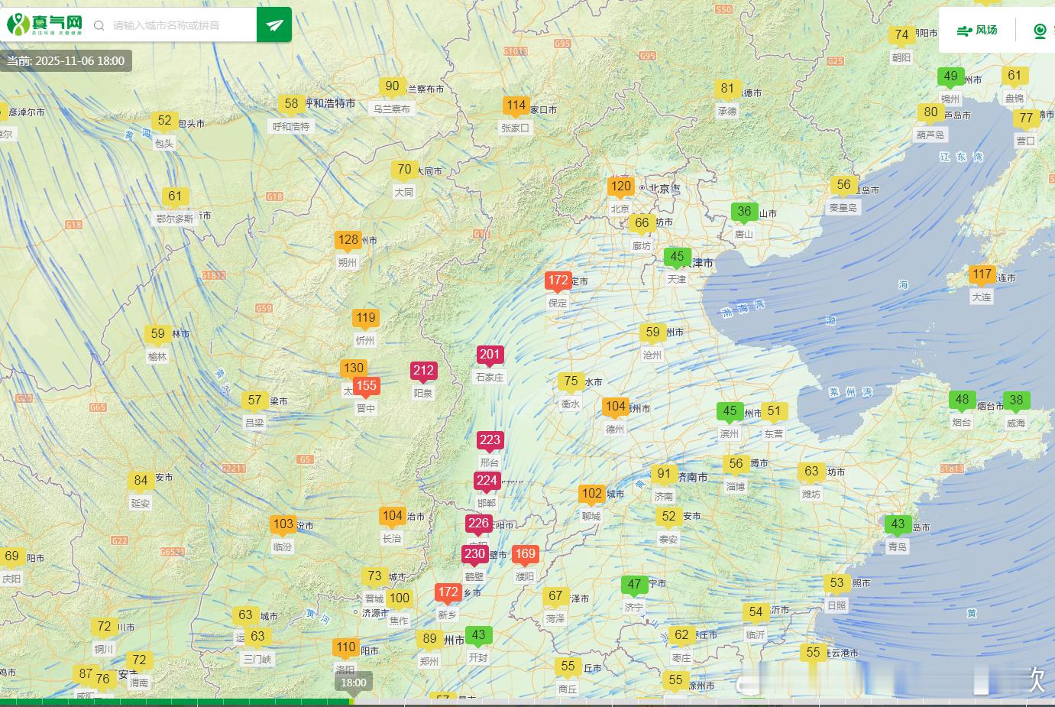Click the Jining marker showing 47
Screen dimensions: 1055x707
(x=634, y=585)
